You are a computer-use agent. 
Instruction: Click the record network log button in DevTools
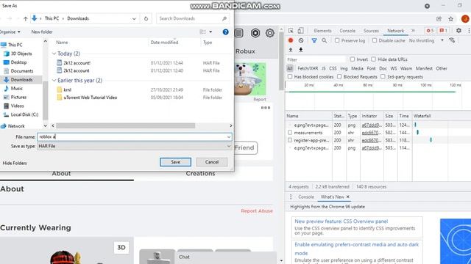(291, 40)
